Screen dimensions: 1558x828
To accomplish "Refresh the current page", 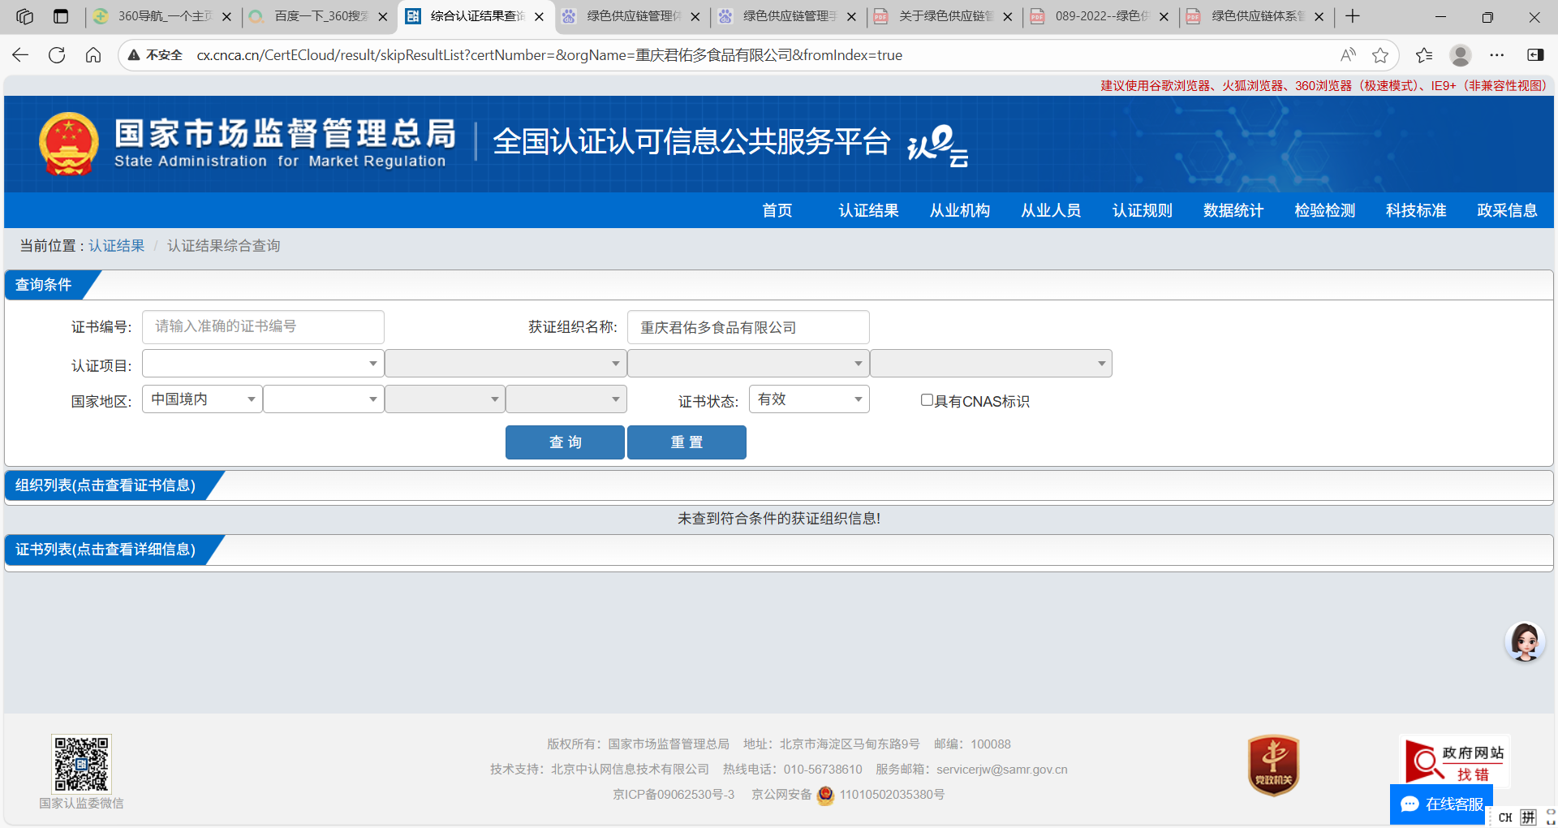I will 57,55.
